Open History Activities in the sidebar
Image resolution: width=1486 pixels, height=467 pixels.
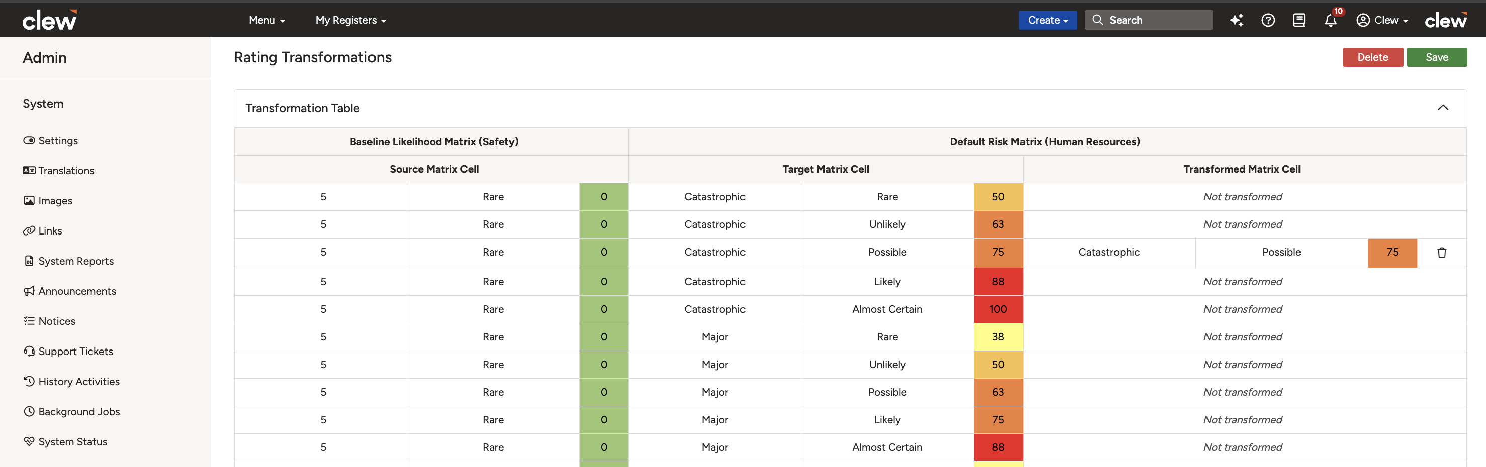coord(79,381)
